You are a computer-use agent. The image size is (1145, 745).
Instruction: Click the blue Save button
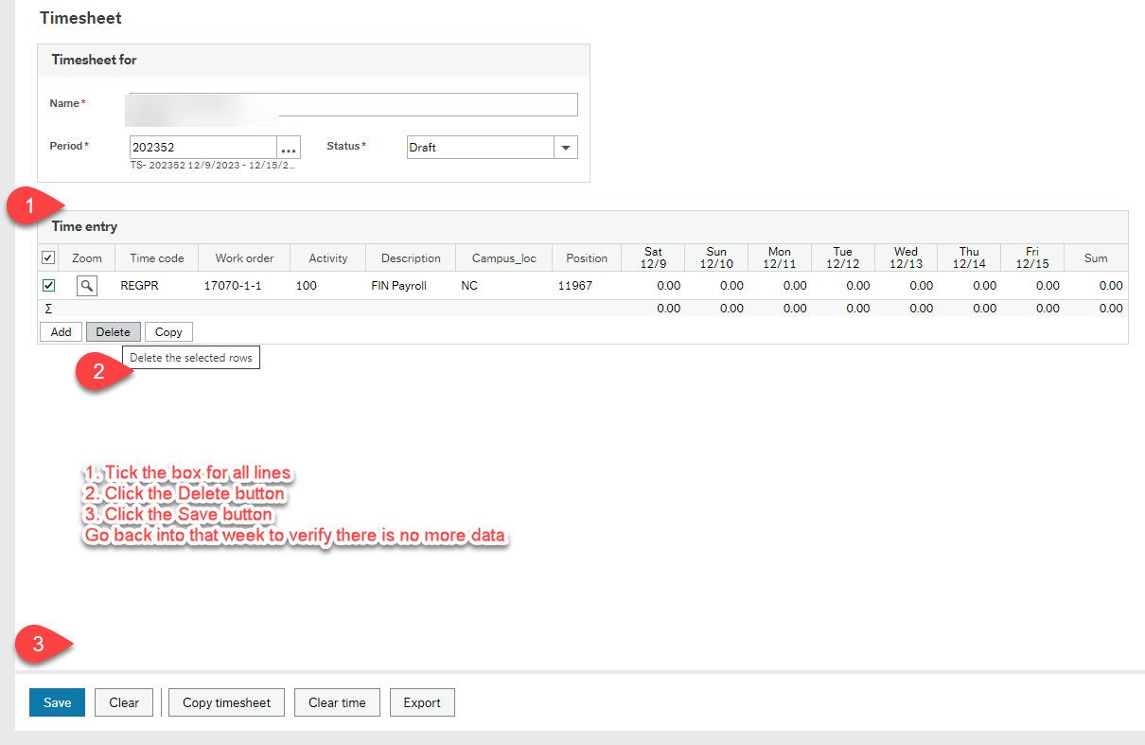coord(57,702)
